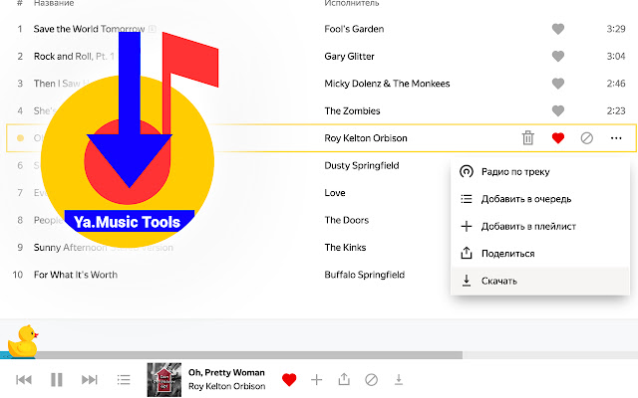Open Roy Kelton Orbison artist in track list
The height and width of the screenshot is (398, 638).
[366, 138]
